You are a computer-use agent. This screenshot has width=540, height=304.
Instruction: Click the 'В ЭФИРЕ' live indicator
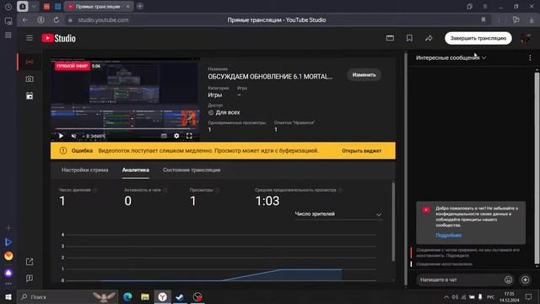pyautogui.click(x=94, y=136)
